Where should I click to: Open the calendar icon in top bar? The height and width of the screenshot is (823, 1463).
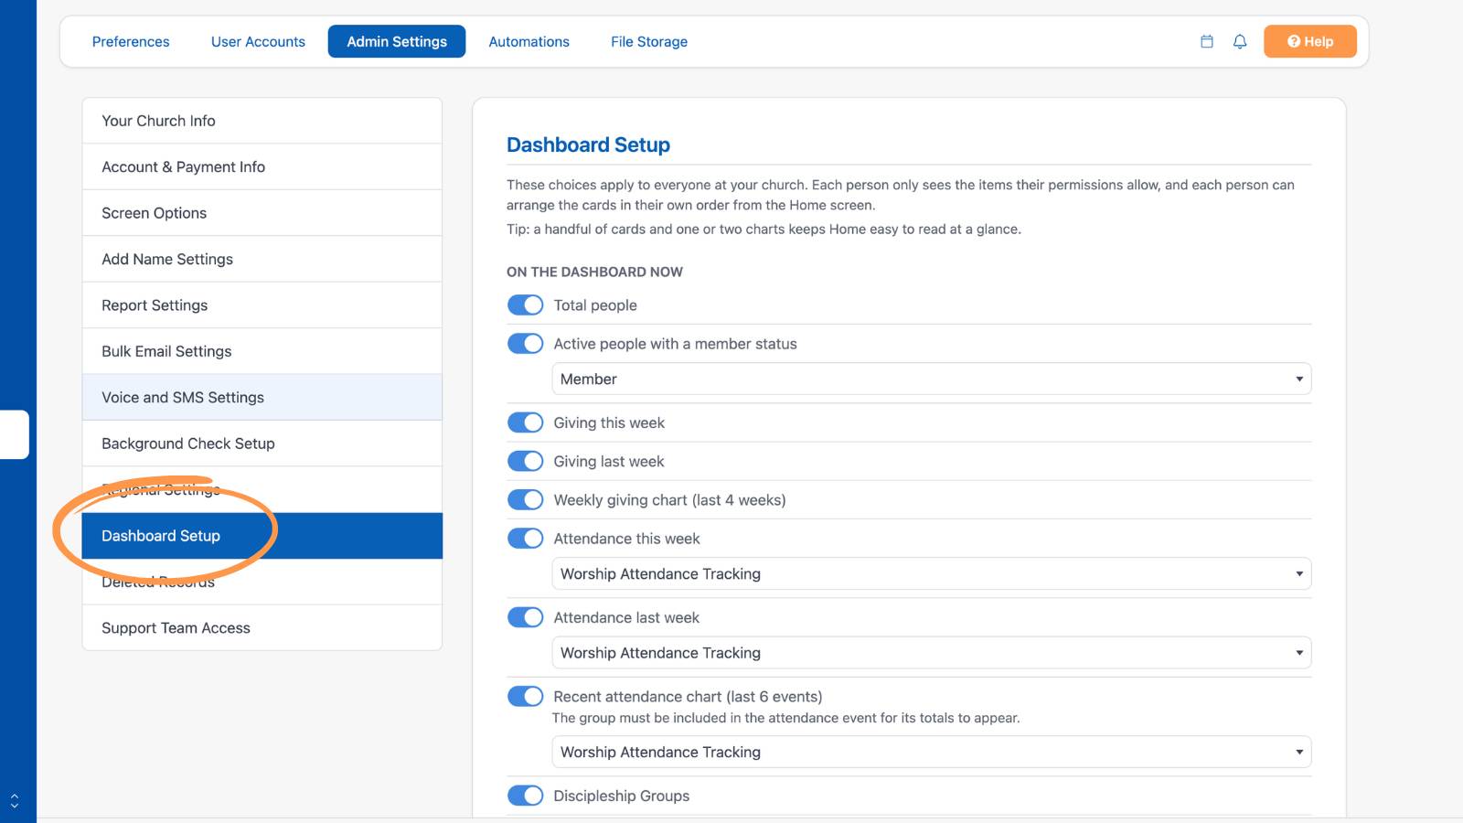click(1207, 41)
